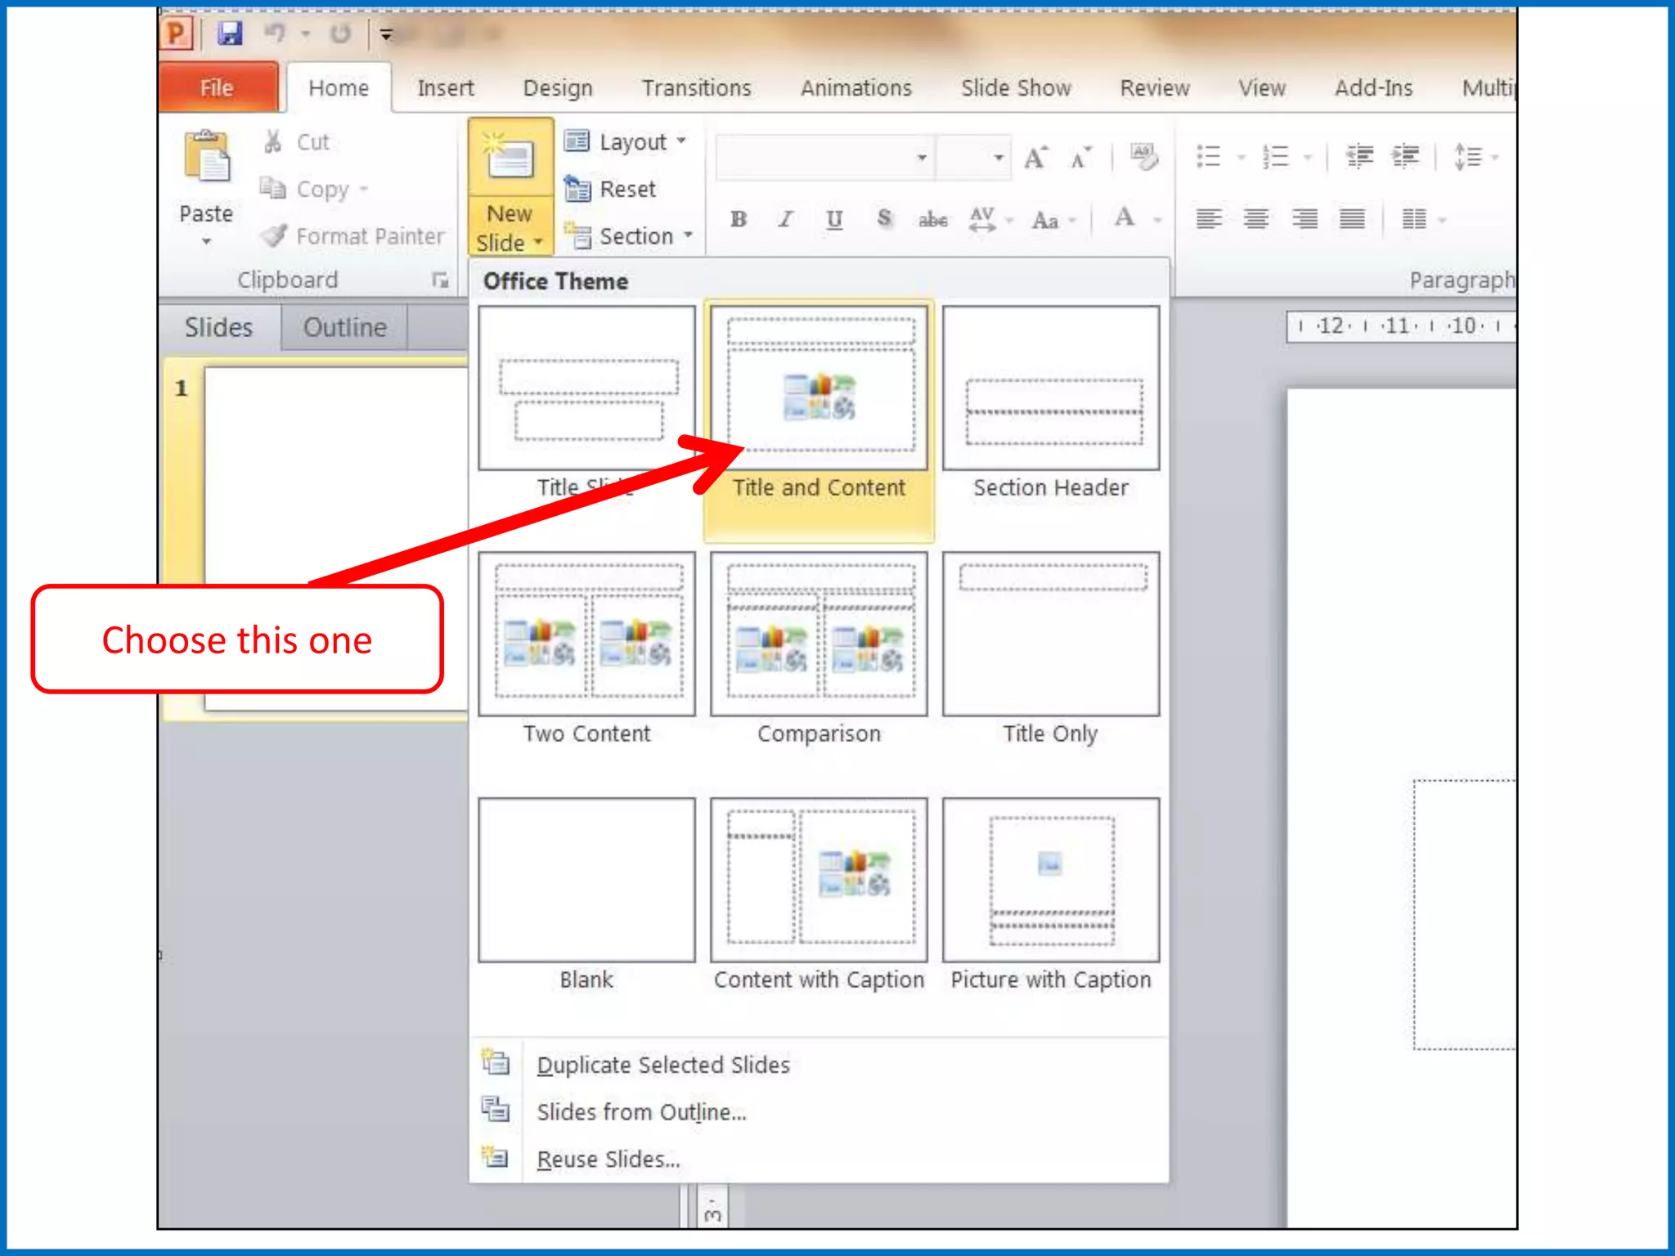This screenshot has width=1675, height=1256.
Task: Toggle Underline formatting button
Action: (833, 219)
